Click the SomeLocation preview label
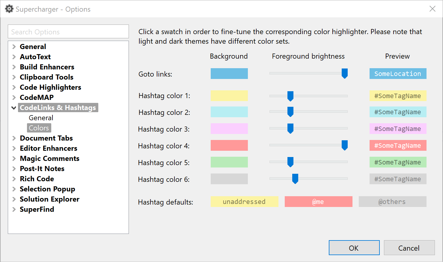The image size is (443, 262). (x=398, y=74)
